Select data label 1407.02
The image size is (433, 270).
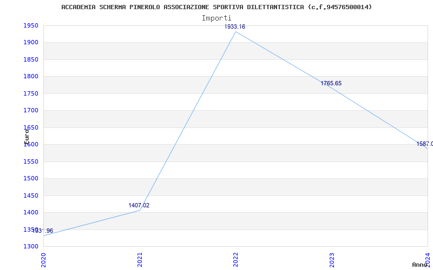[139, 206]
